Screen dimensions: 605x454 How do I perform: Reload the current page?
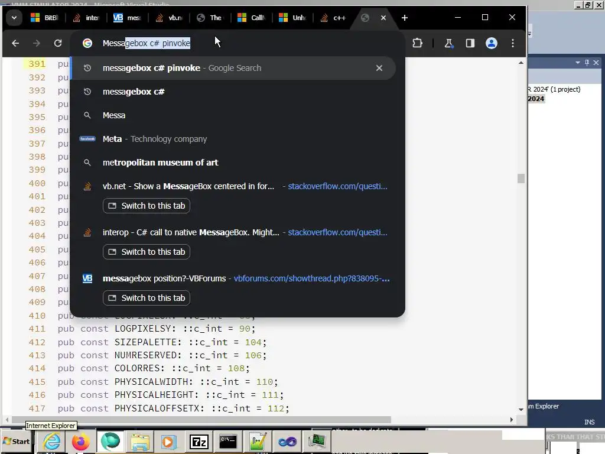58,43
